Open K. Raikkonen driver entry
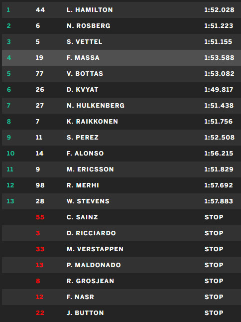 (121, 121)
